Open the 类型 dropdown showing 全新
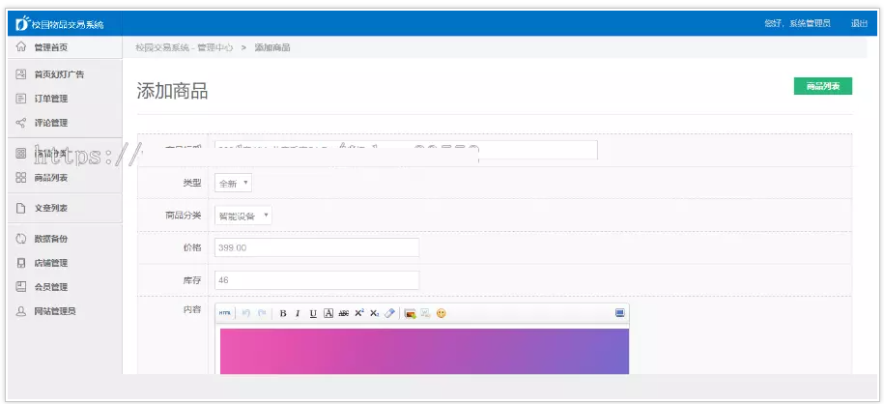The image size is (884, 404). coord(233,183)
